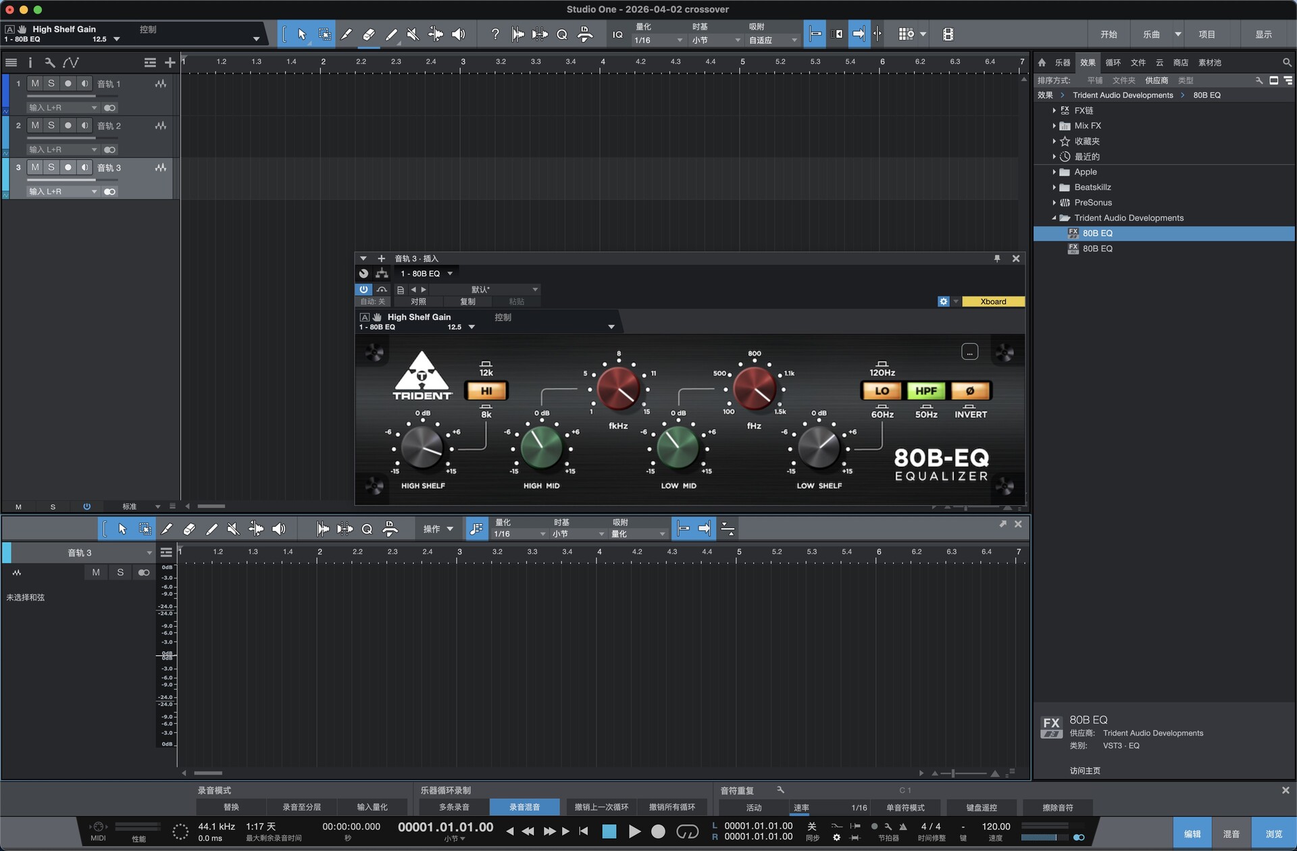This screenshot has height=851, width=1297.
Task: Click the Xboard keyboard field
Action: pos(993,302)
